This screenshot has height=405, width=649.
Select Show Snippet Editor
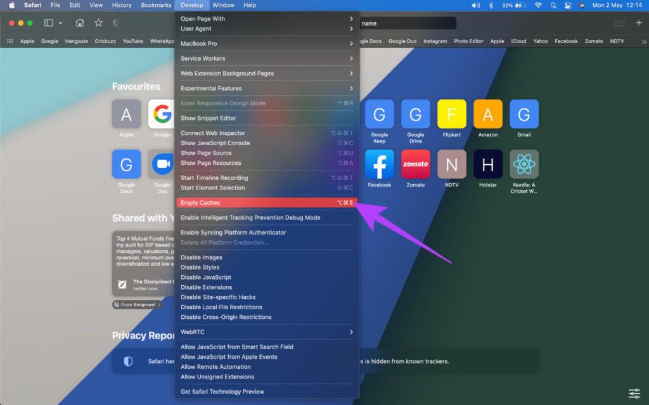click(267, 118)
